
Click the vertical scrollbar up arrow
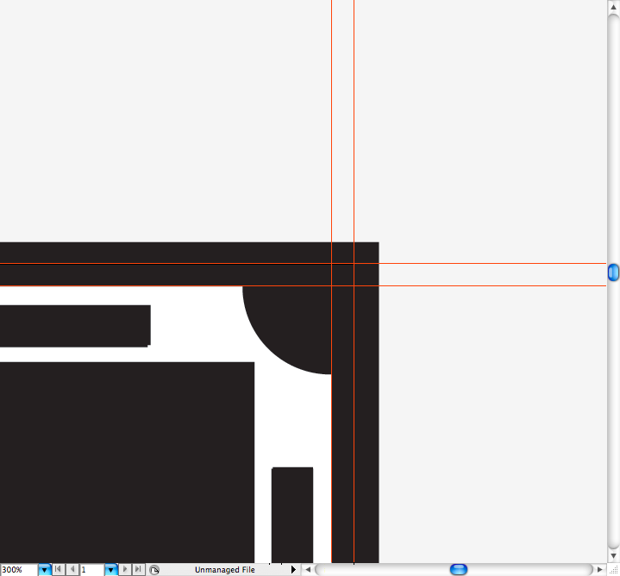click(x=613, y=7)
